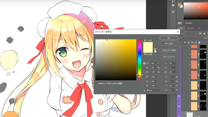The height and width of the screenshot is (117, 208).
Task: Open the Brush settings panel icon
Action: click(173, 12)
